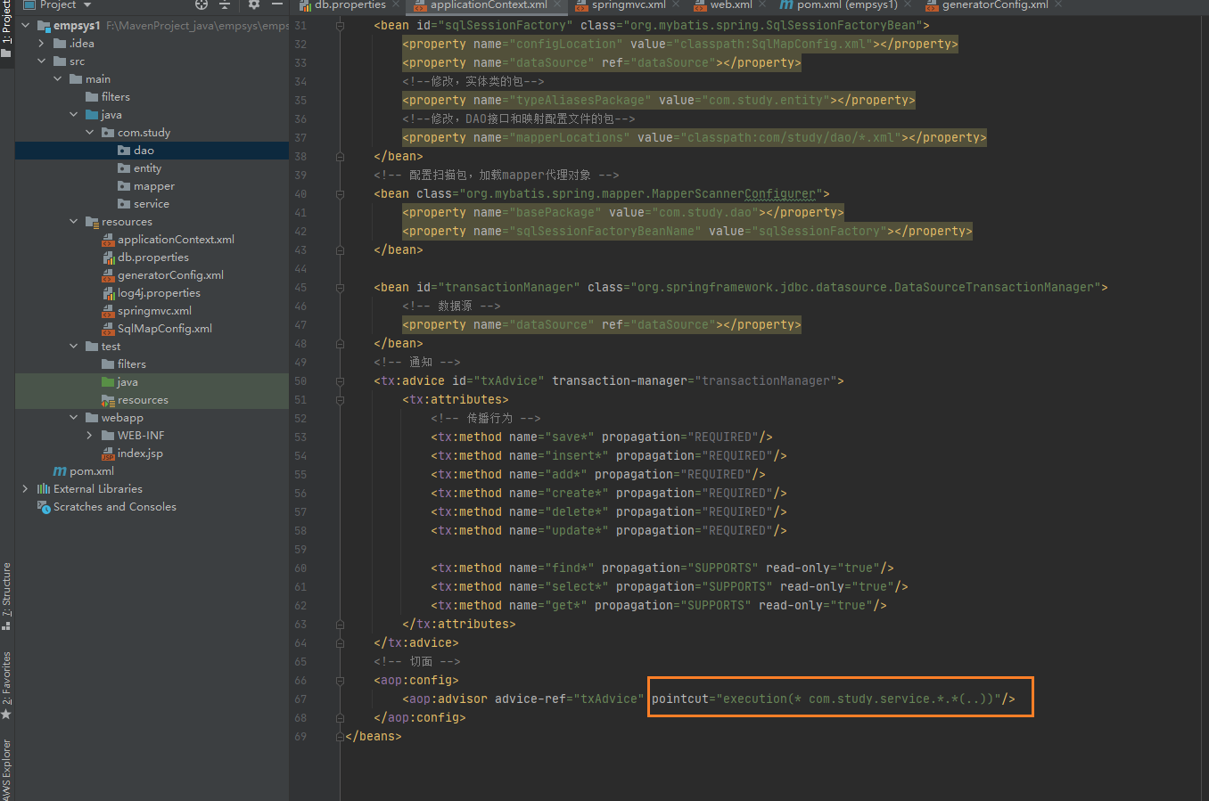Viewport: 1209px width, 801px height.
Task: Collapse the empsys1 project root
Action: [26, 26]
